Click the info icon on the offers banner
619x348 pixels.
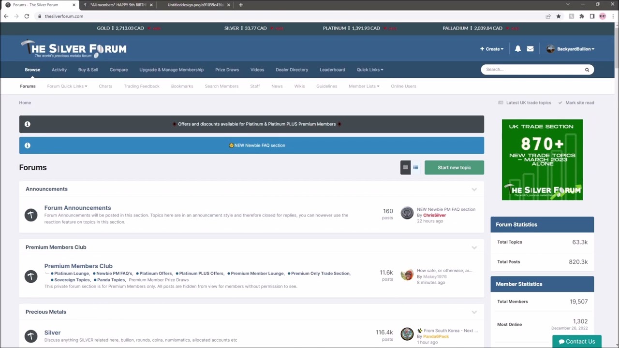tap(28, 124)
